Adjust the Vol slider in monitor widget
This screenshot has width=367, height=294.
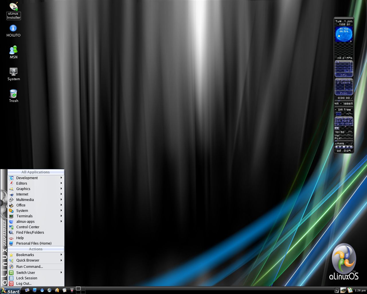click(x=348, y=135)
